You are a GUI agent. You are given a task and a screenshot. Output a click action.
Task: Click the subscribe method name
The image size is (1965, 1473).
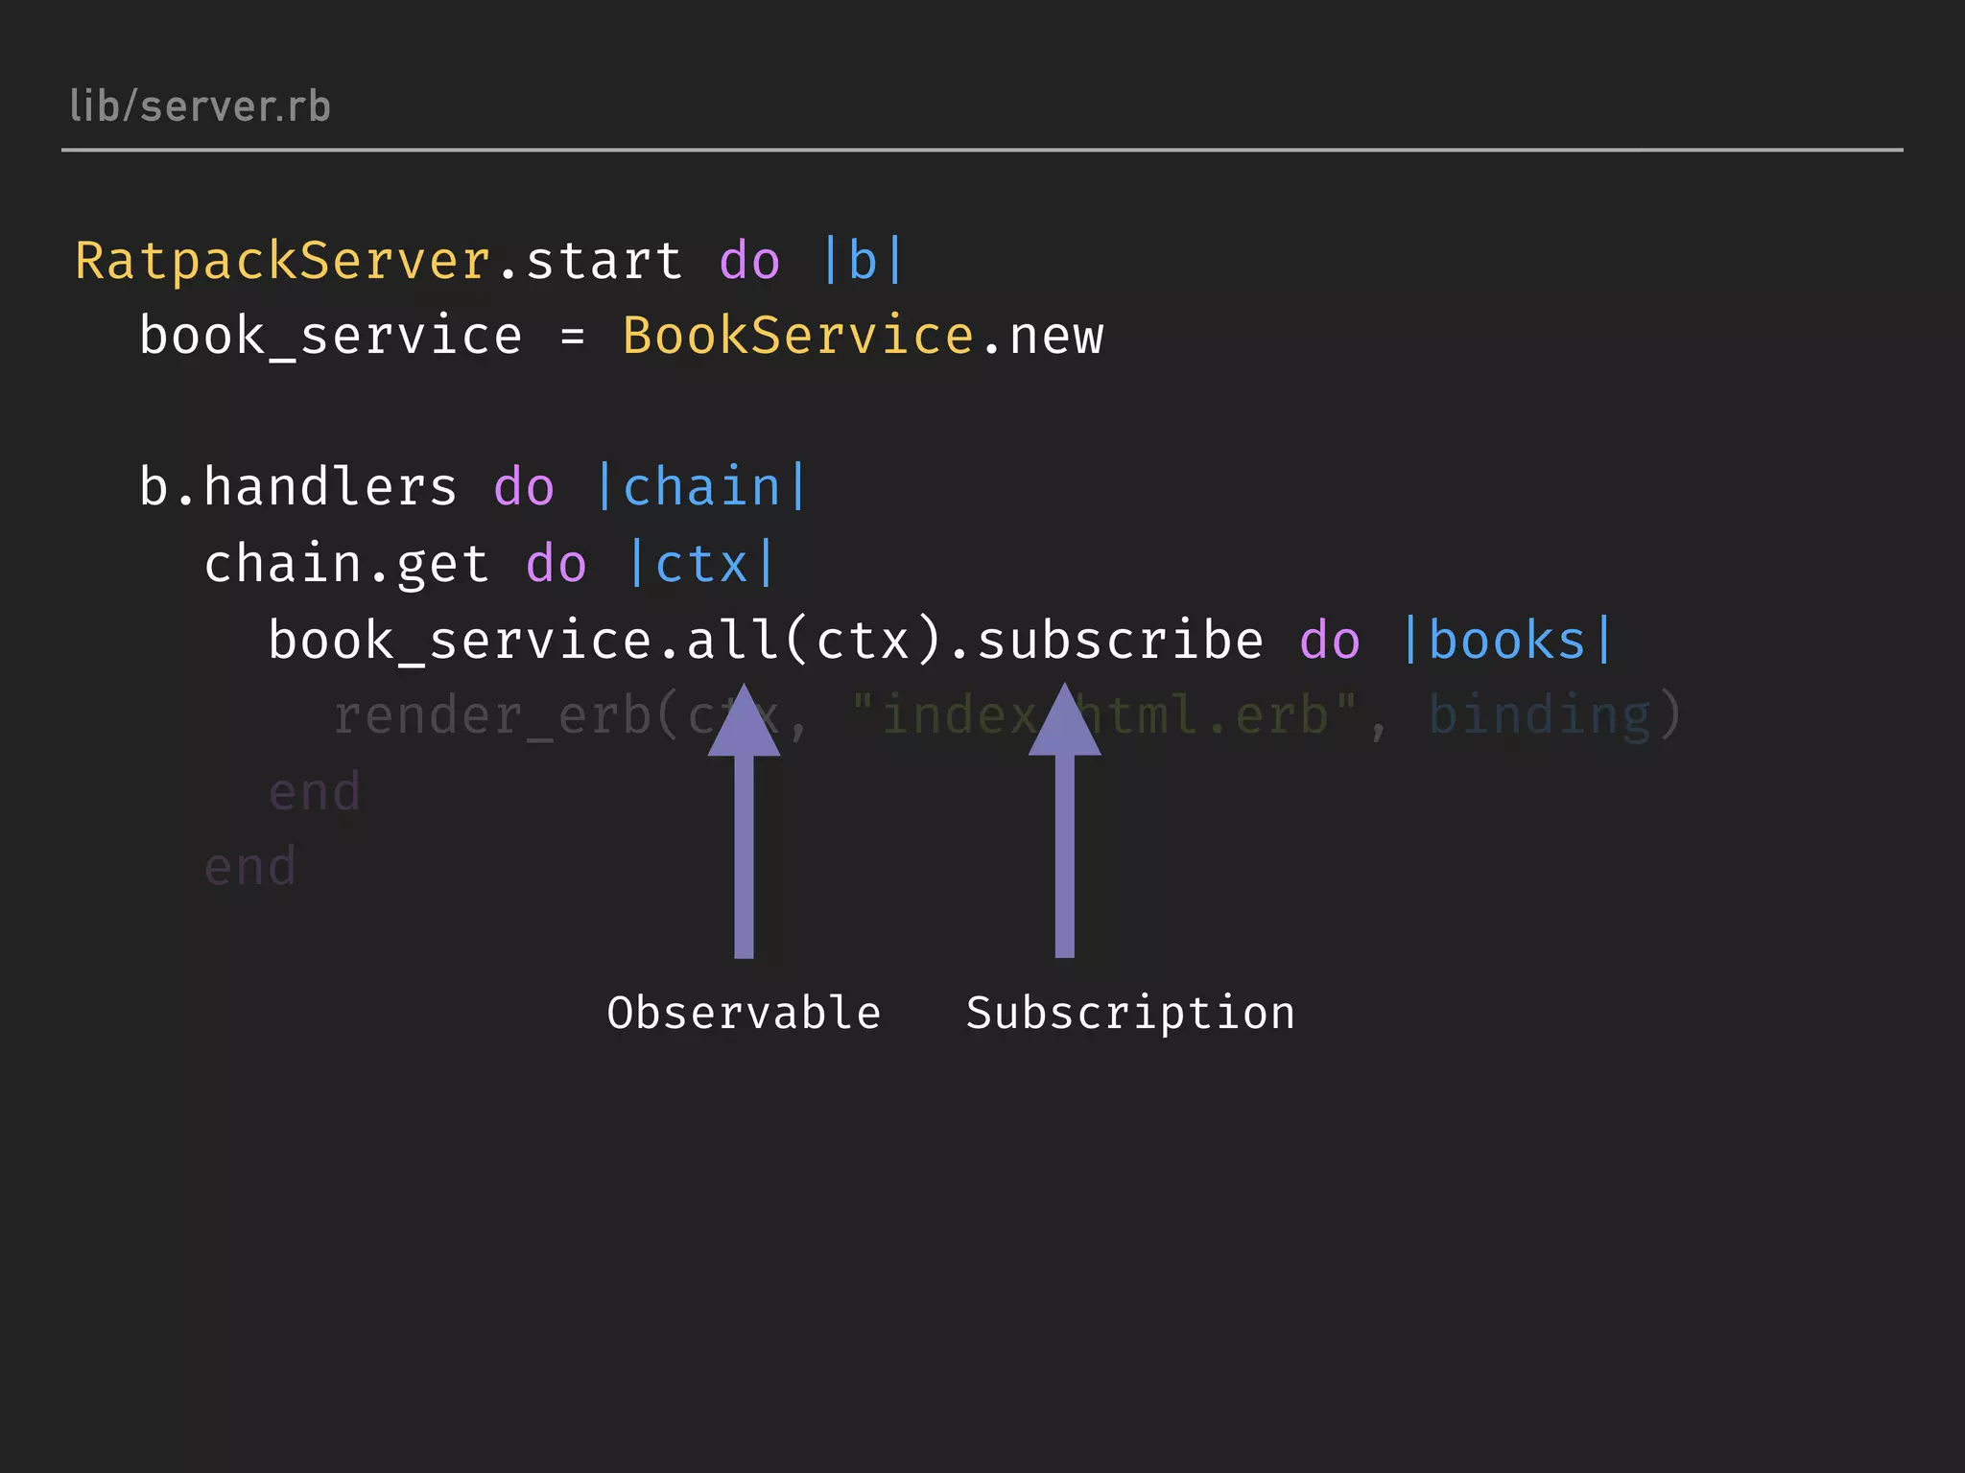coord(1120,640)
